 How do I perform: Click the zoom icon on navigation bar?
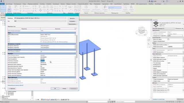tap(149, 44)
